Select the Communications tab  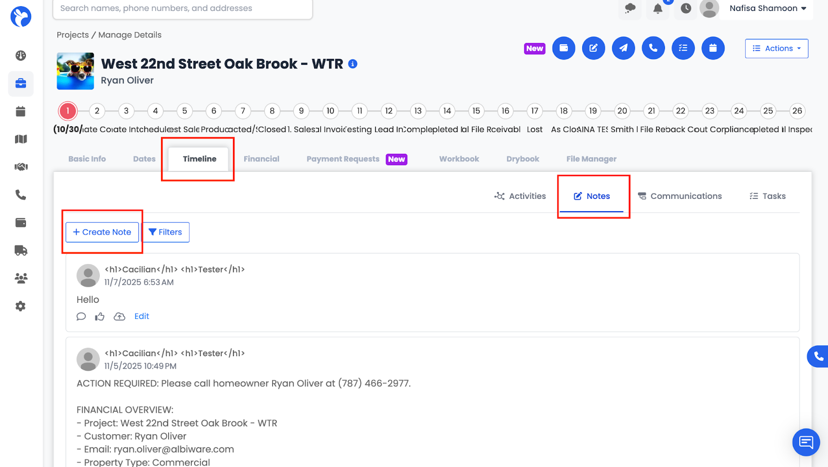679,196
